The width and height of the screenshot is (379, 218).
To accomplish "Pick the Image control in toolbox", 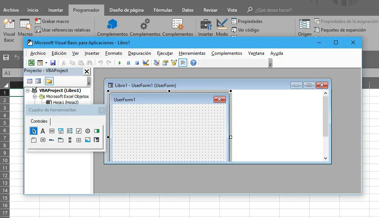I will point(87,140).
